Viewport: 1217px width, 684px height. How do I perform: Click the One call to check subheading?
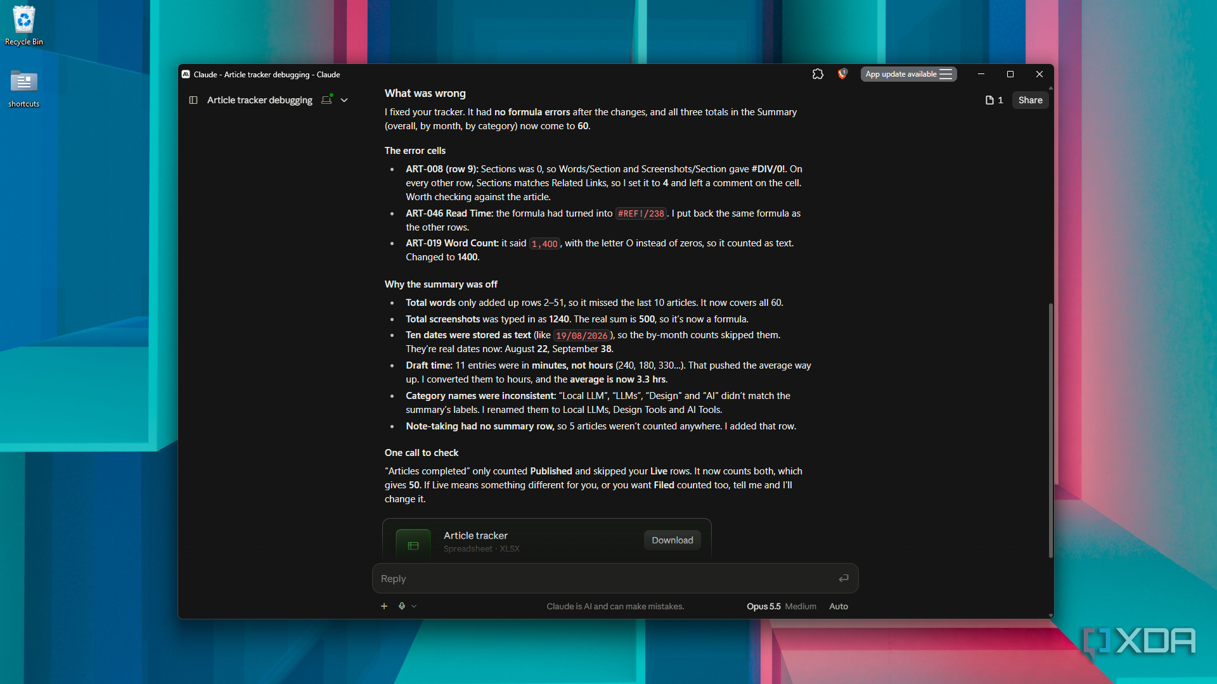tap(421, 453)
